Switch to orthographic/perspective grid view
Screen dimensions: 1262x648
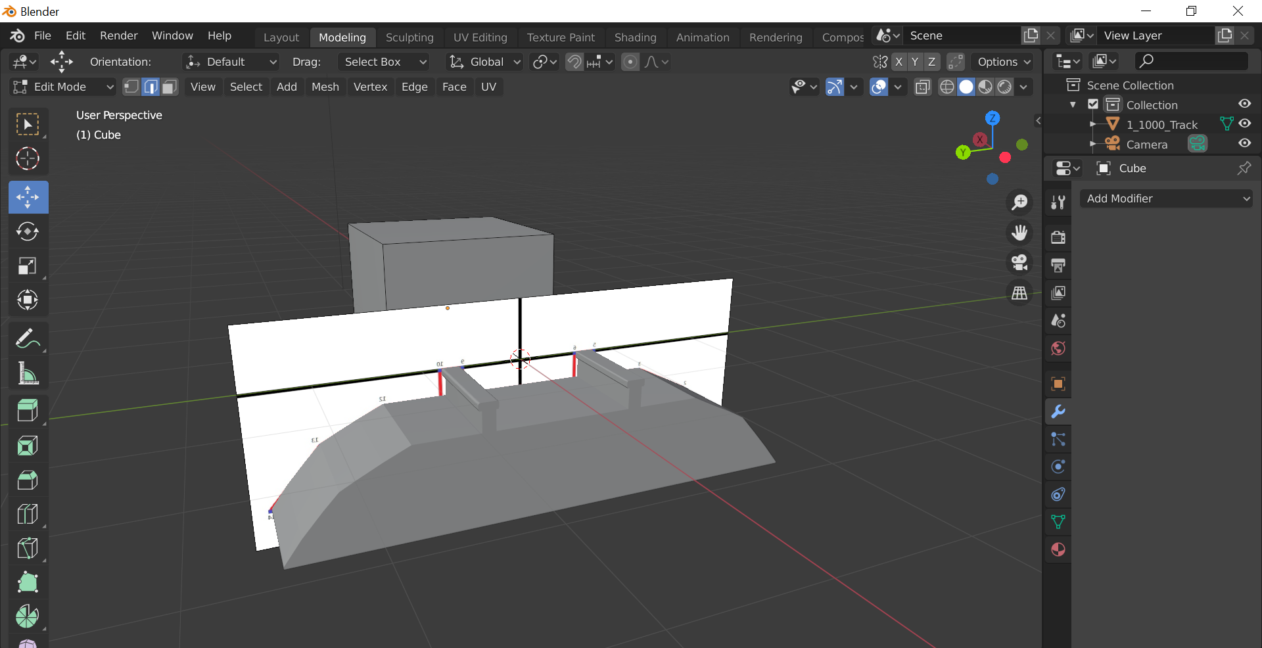click(1019, 293)
